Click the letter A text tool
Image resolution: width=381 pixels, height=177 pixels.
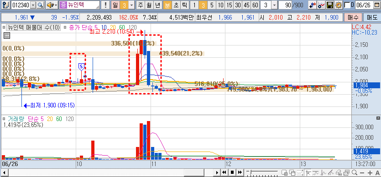[x=377, y=172]
